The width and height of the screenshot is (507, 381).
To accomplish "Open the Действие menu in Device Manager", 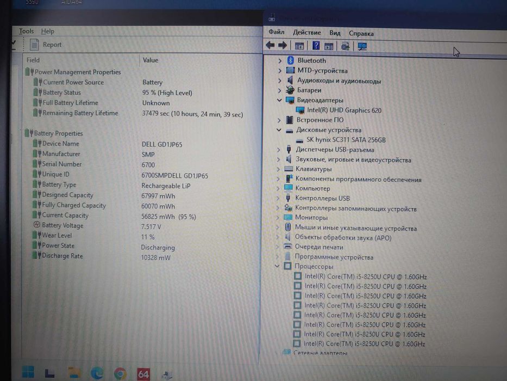I will click(307, 33).
